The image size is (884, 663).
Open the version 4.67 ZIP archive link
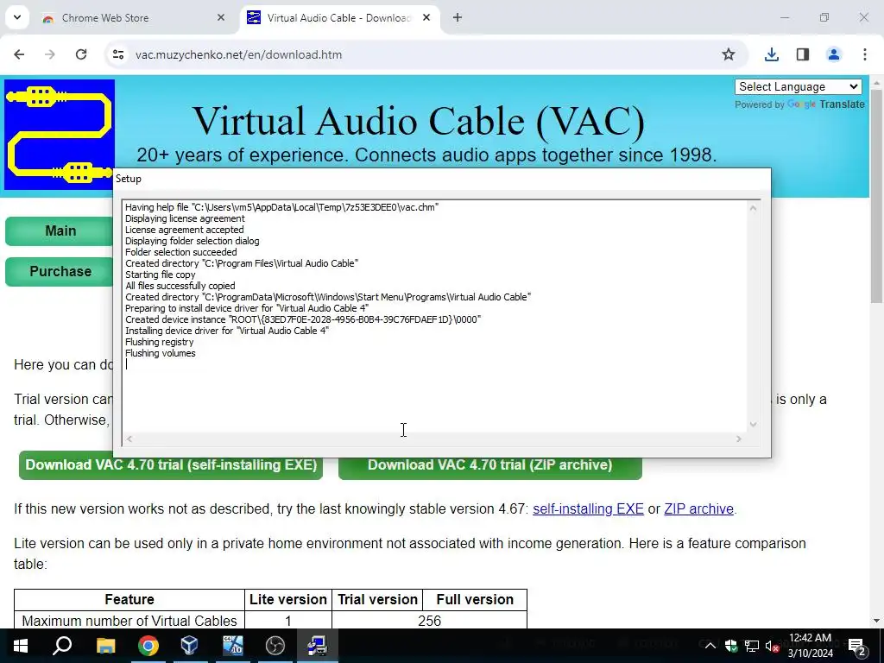click(698, 508)
